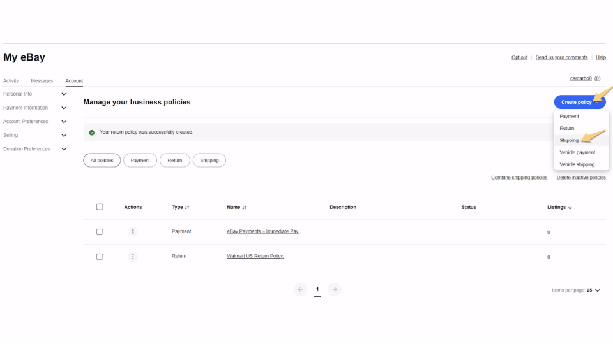
Task: Switch to the Activity tab
Action: coord(11,81)
